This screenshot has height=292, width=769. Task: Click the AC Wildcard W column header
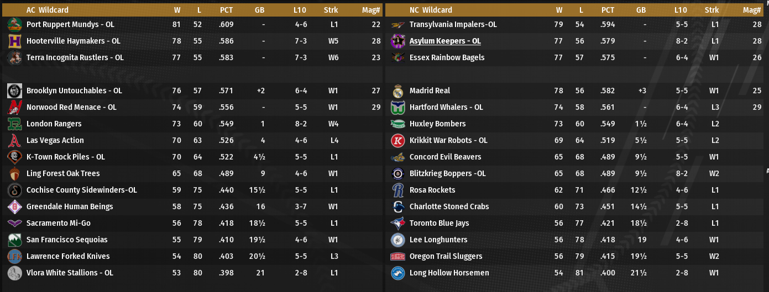coord(177,10)
